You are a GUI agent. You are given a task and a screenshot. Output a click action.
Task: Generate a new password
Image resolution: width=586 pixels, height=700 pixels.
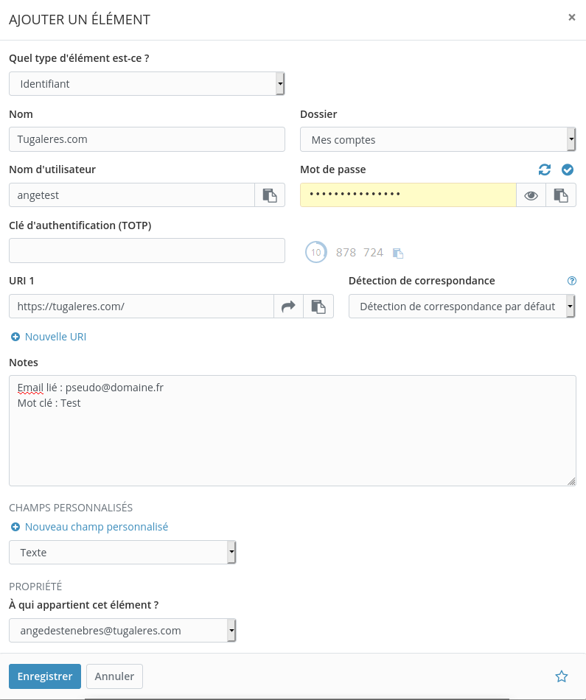tap(545, 170)
